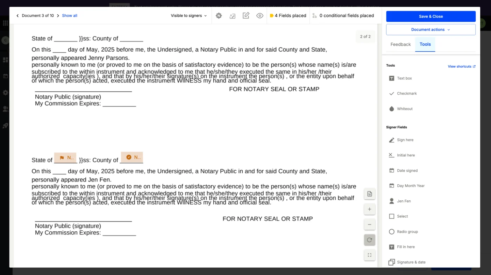This screenshot has height=275, width=491.
Task: Click the Document 3 of 10 label
Action: coord(38,16)
